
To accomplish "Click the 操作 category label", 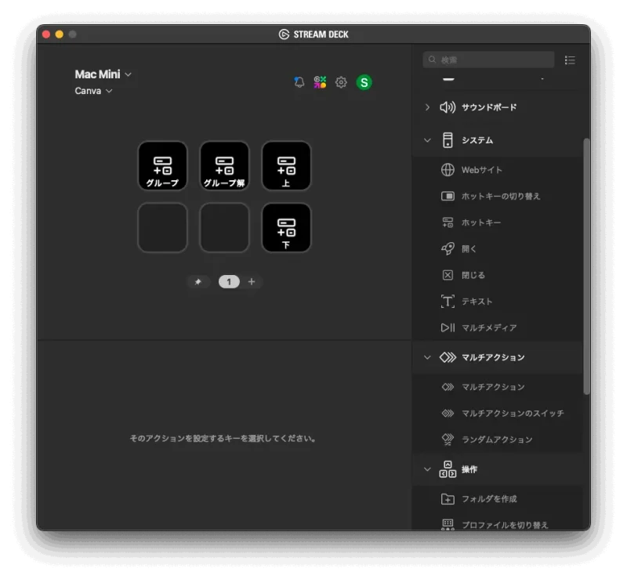I will [469, 469].
